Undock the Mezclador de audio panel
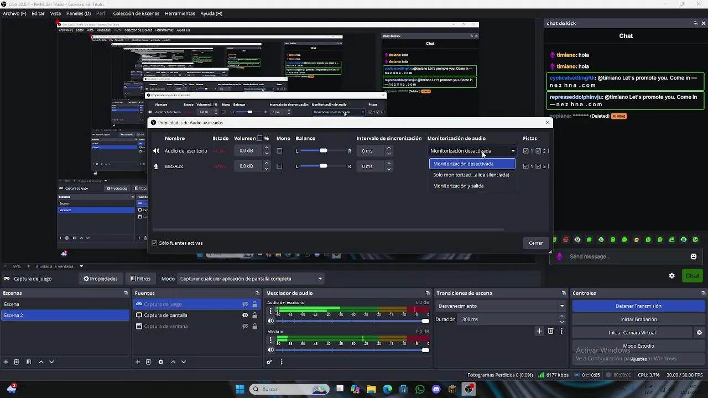This screenshot has height=398, width=708. tap(428, 293)
